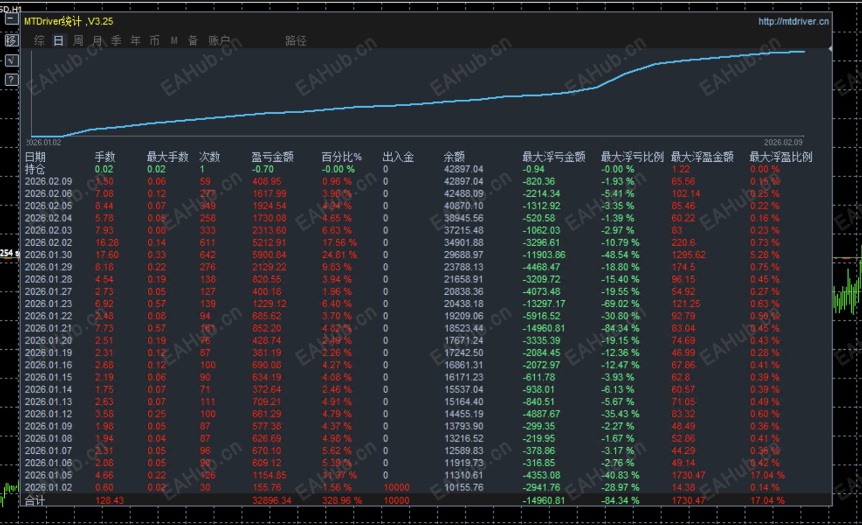Open the 备 tab
This screenshot has width=862, height=525.
pos(193,40)
